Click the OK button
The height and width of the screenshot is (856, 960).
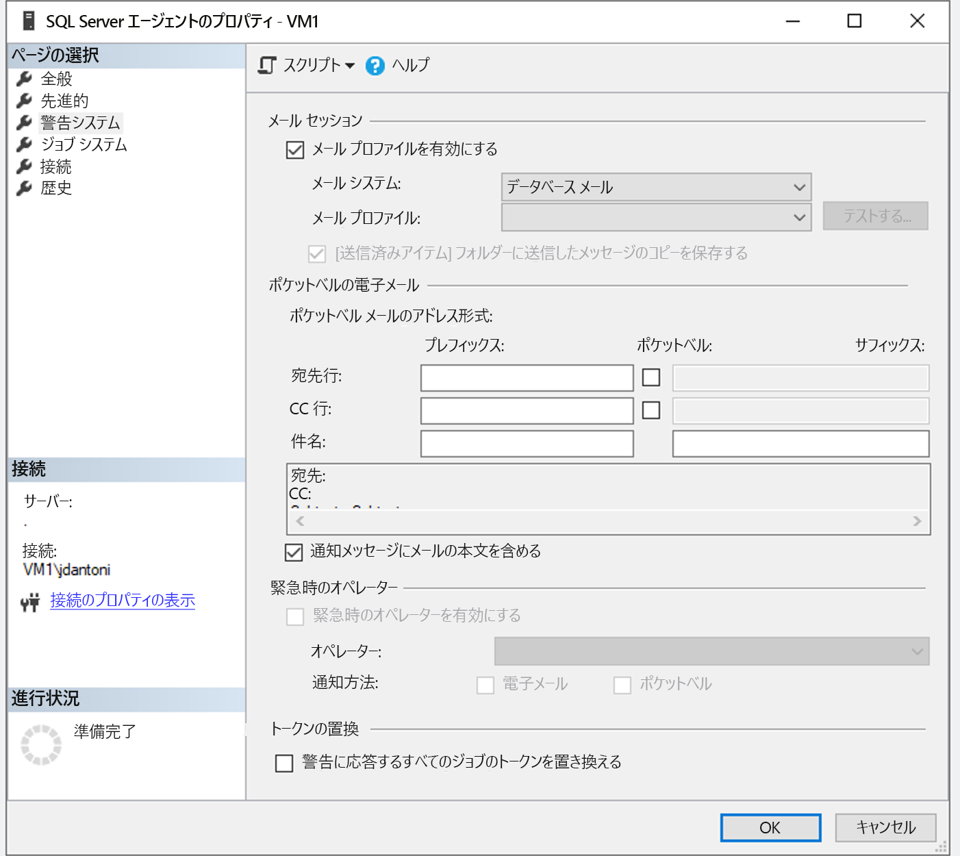click(x=770, y=827)
